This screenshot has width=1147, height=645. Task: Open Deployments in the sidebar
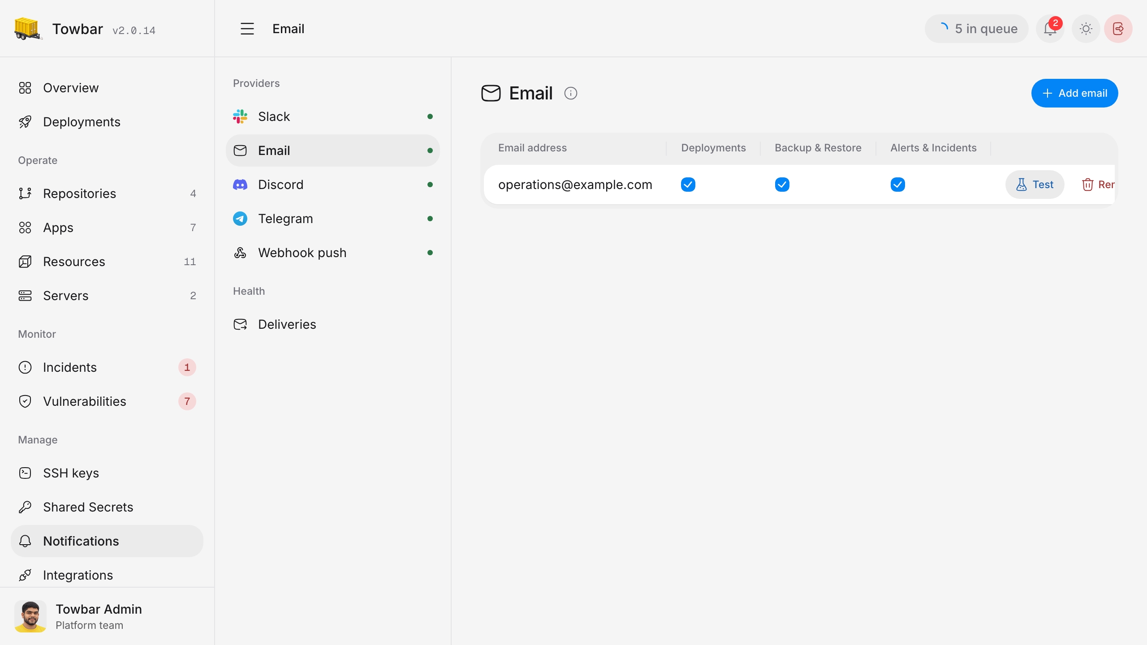coord(107,122)
